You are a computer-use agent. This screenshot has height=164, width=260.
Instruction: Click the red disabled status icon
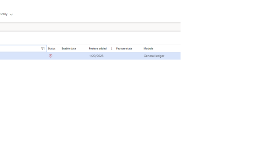tap(51, 56)
